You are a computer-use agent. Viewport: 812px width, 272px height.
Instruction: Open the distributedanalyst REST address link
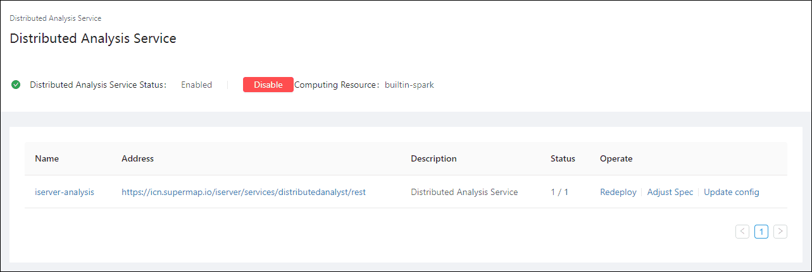click(244, 192)
